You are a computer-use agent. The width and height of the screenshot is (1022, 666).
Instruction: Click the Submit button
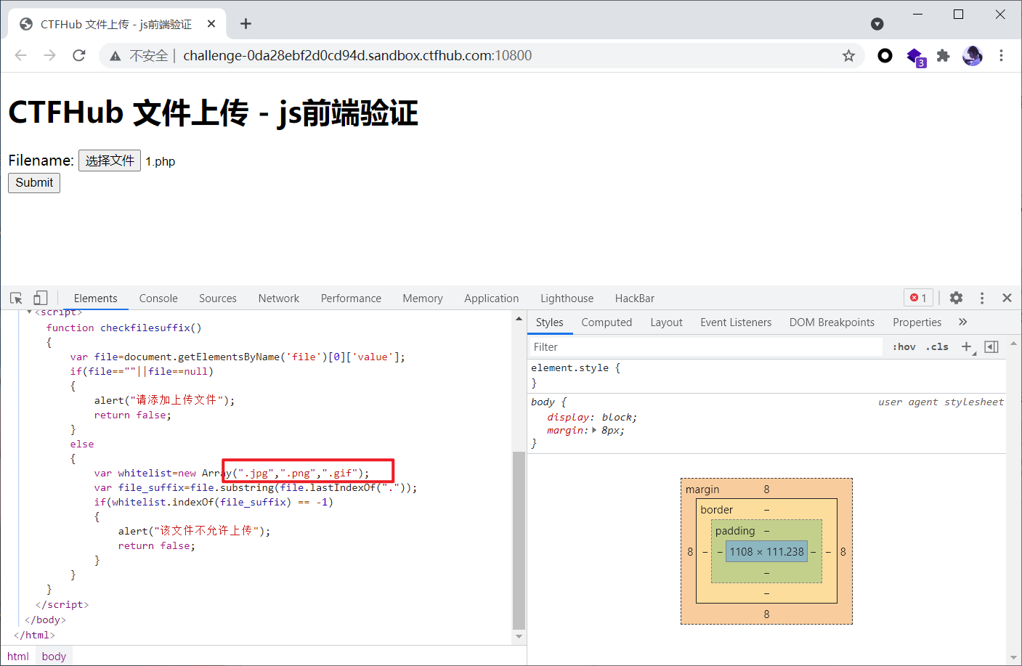coord(34,183)
